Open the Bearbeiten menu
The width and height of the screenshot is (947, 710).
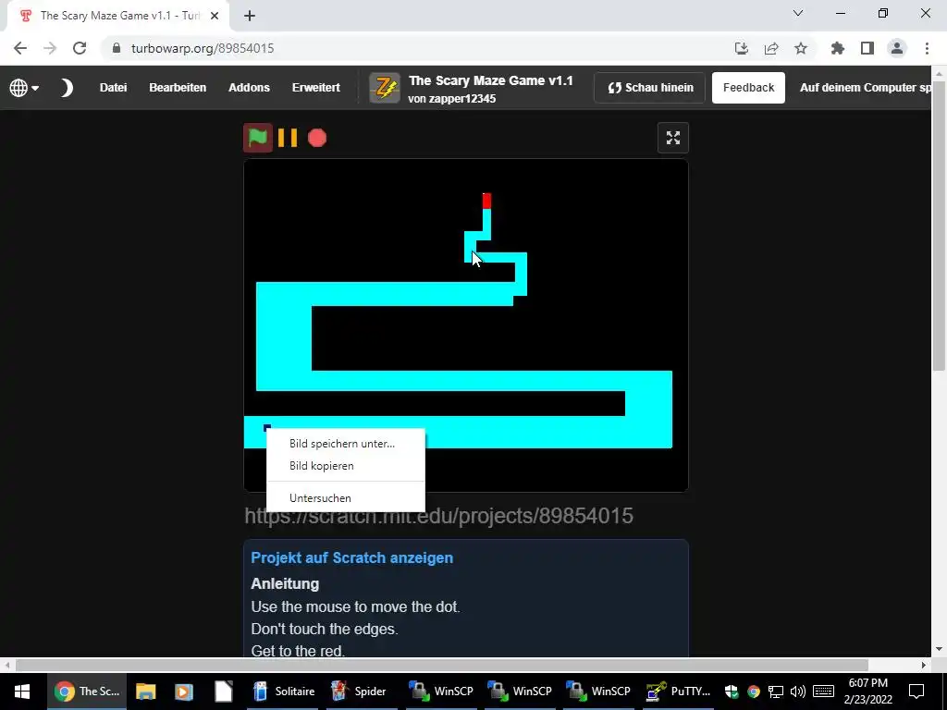(x=178, y=88)
